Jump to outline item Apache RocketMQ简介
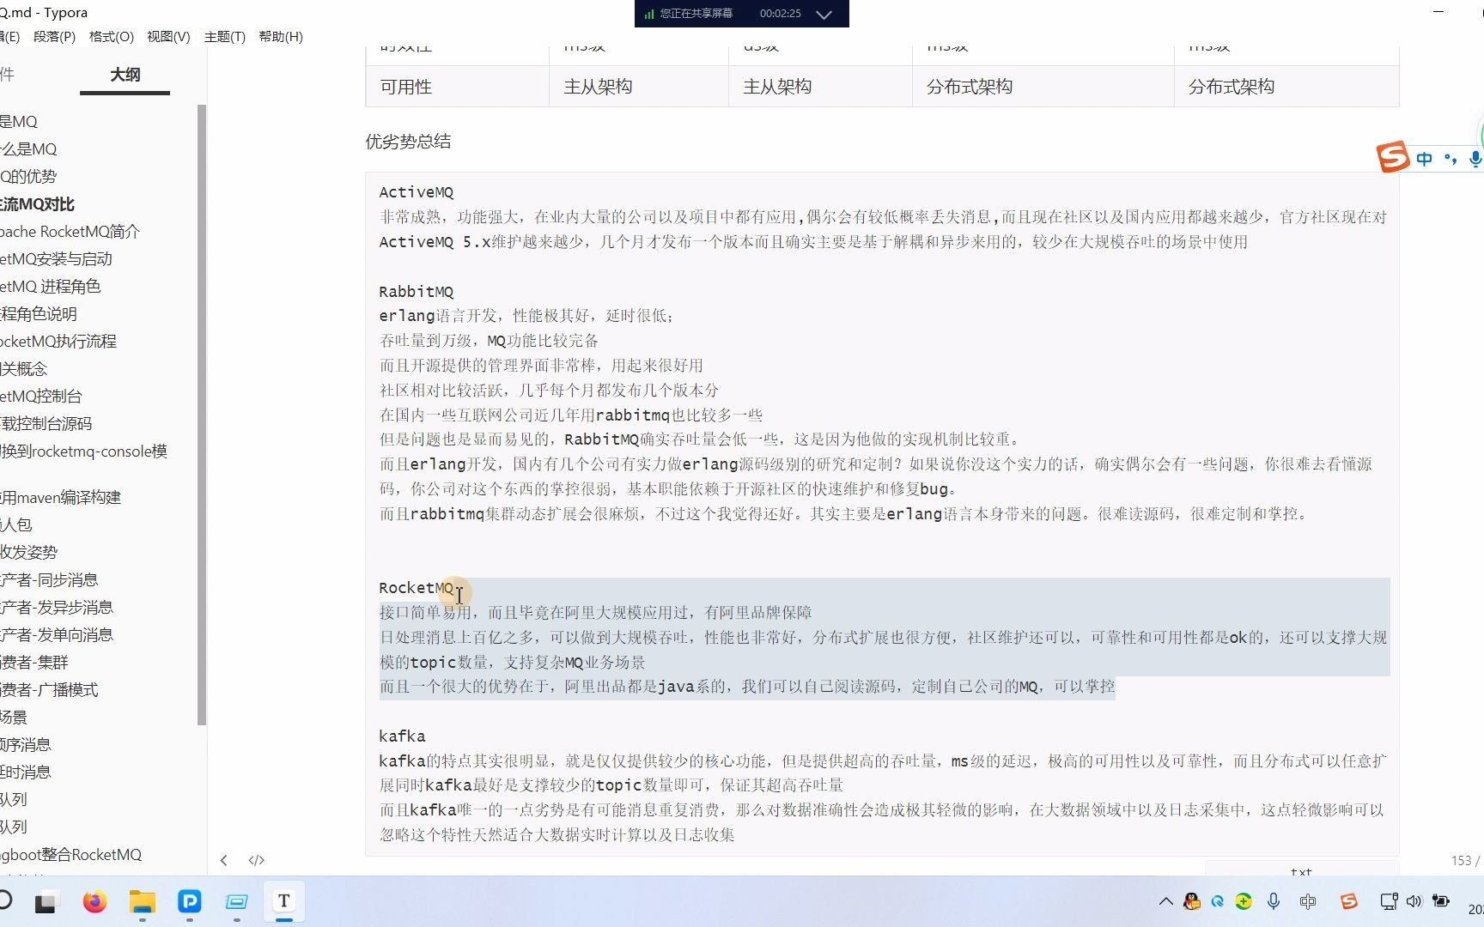Image resolution: width=1484 pixels, height=927 pixels. point(70,231)
